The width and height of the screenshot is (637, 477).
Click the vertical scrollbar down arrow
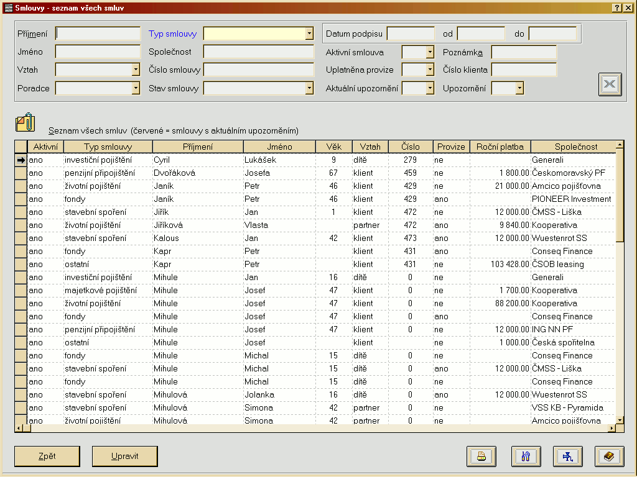tap(619, 419)
